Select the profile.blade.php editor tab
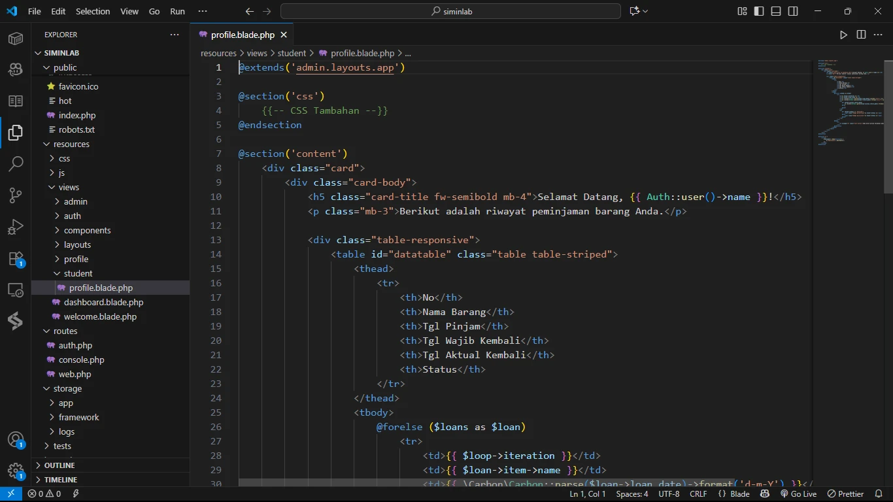The height and width of the screenshot is (502, 893). [x=242, y=35]
